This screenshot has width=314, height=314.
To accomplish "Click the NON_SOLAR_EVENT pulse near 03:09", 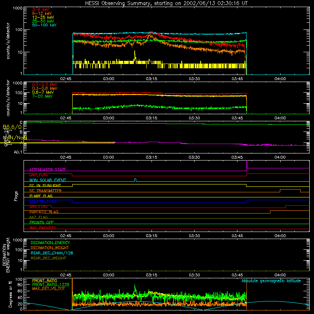I will pyautogui.click(x=135, y=180).
